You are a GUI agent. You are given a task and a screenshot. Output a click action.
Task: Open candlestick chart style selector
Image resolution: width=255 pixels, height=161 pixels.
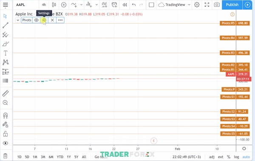coord(54,5)
